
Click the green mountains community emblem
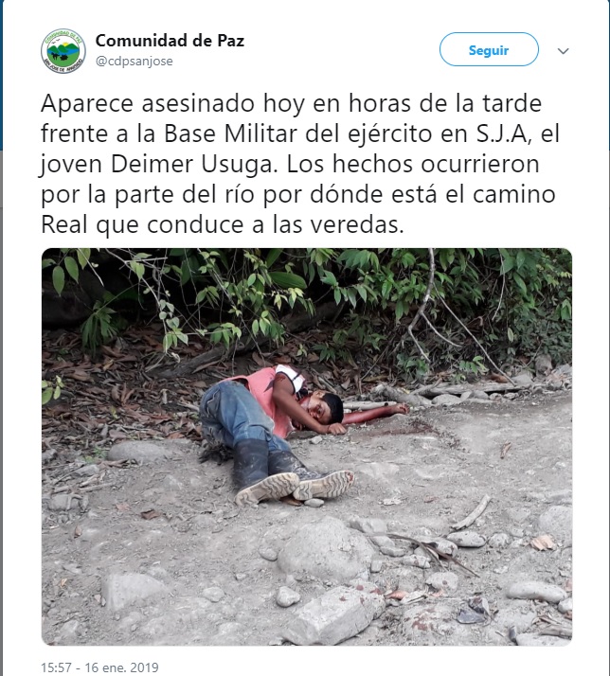coord(63,51)
